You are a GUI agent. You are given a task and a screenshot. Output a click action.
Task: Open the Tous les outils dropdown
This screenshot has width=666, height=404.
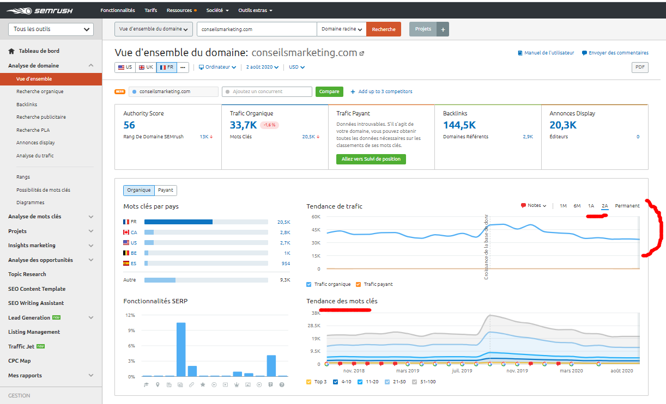point(51,29)
